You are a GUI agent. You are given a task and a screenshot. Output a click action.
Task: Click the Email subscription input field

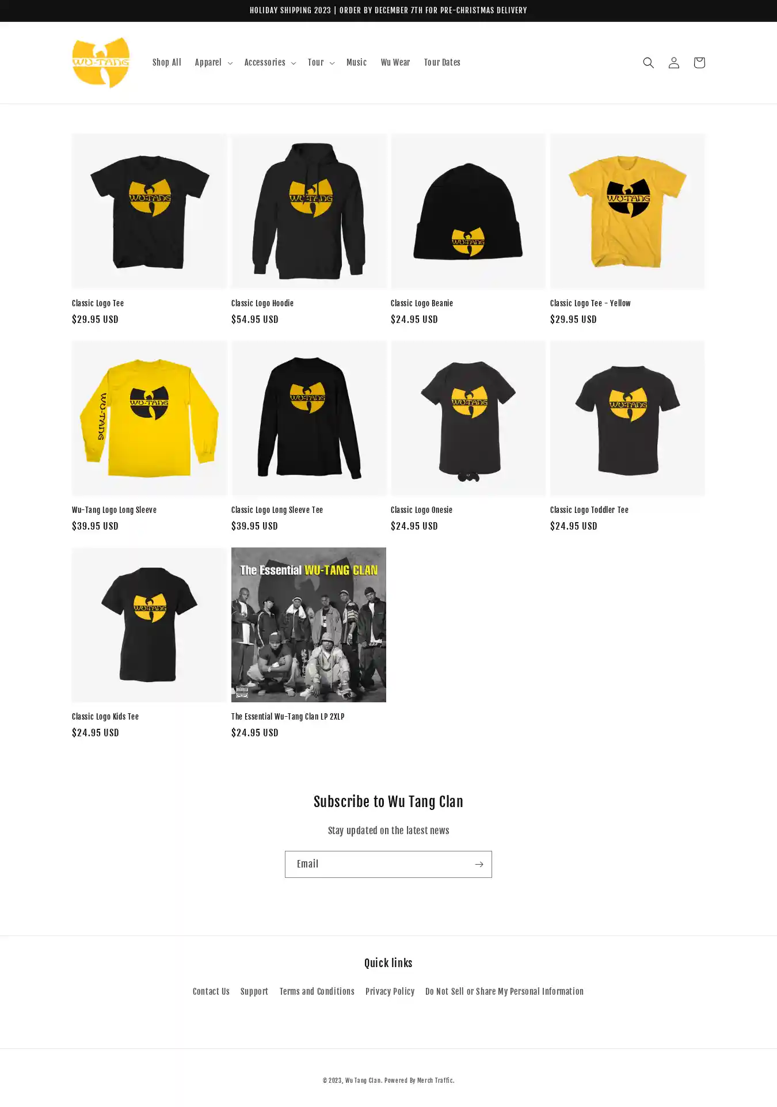pyautogui.click(x=378, y=864)
